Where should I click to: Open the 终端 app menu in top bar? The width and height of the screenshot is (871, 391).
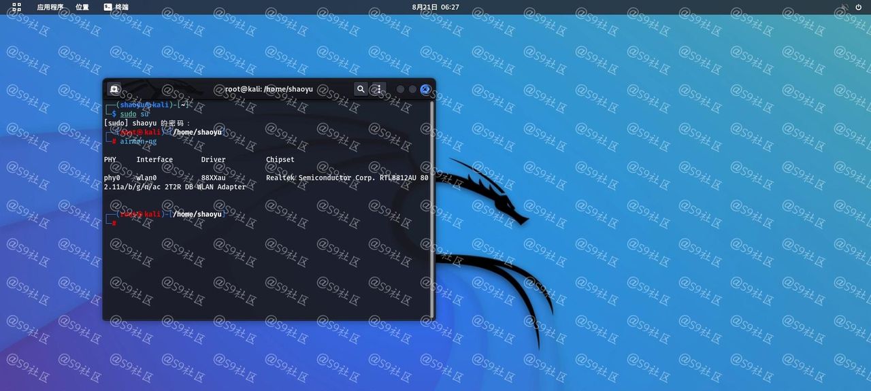(x=116, y=7)
